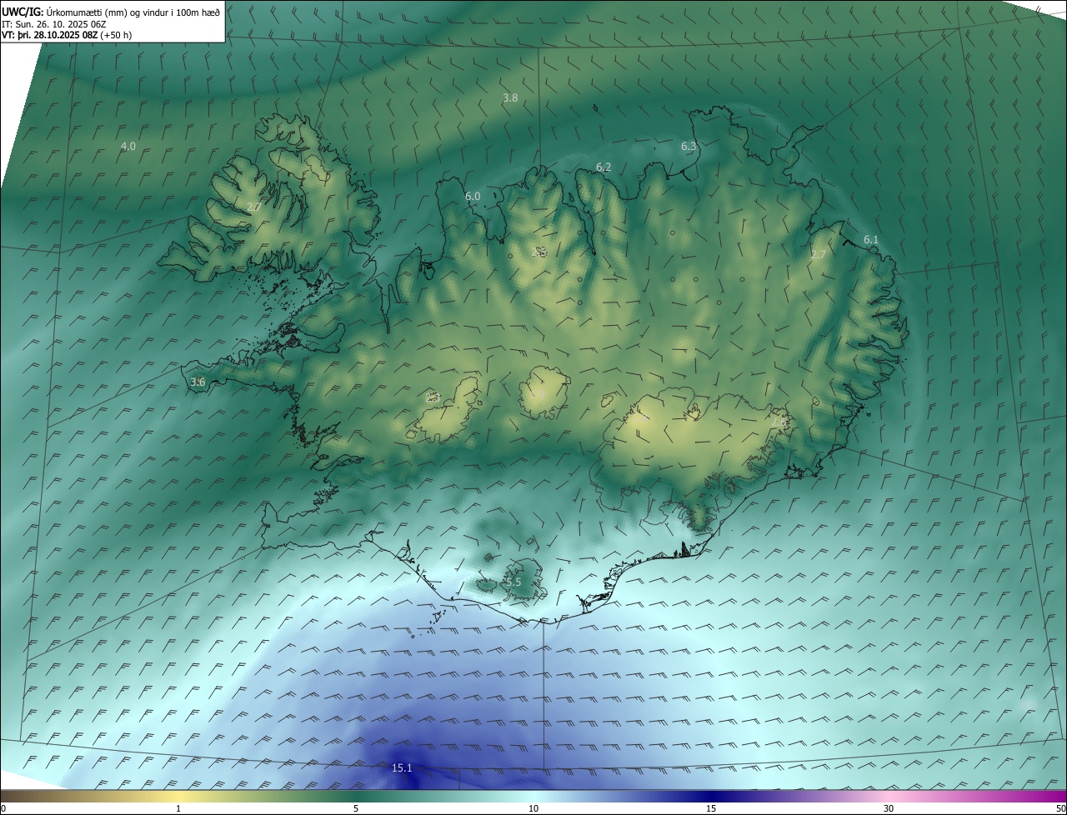Click the 0 tick on the color scale

click(x=3, y=808)
